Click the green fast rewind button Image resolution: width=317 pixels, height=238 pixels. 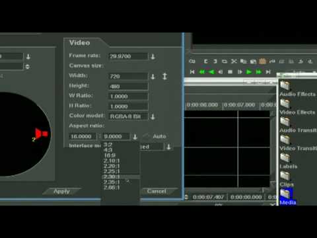pyautogui.click(x=201, y=72)
